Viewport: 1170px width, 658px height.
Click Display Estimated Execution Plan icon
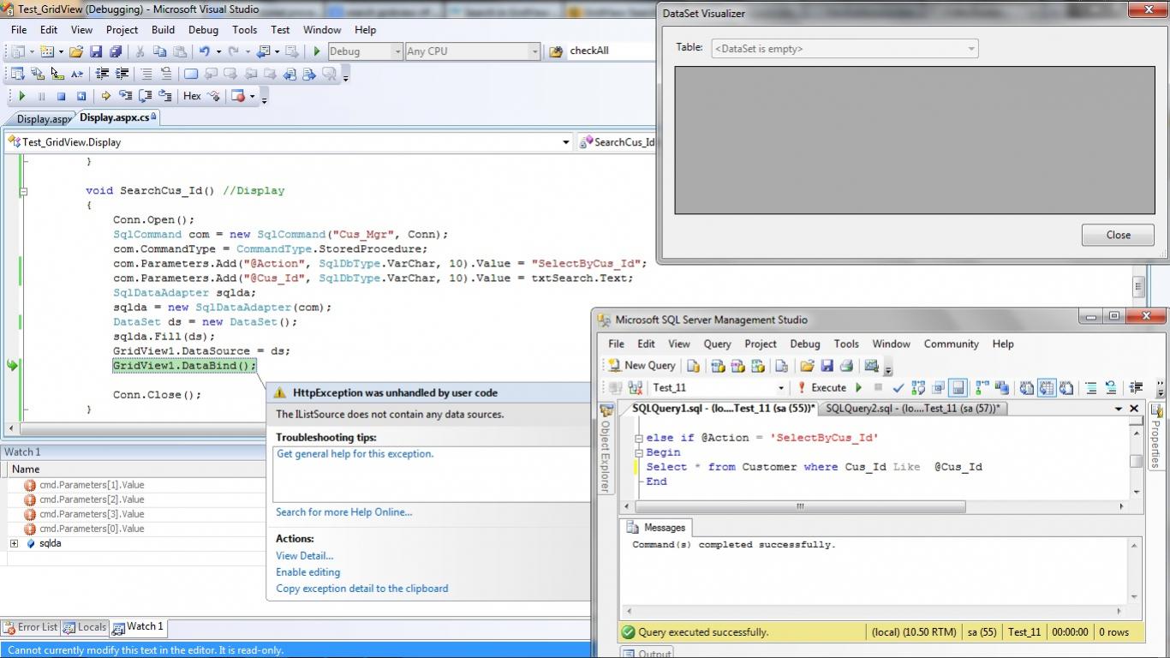tap(918, 388)
